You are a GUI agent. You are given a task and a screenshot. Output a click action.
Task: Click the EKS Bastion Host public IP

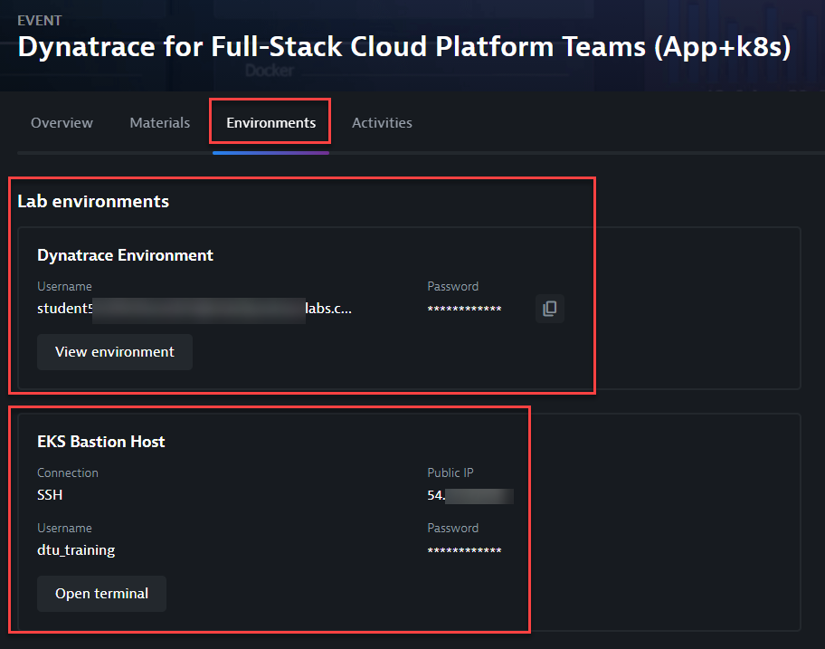pyautogui.click(x=469, y=495)
